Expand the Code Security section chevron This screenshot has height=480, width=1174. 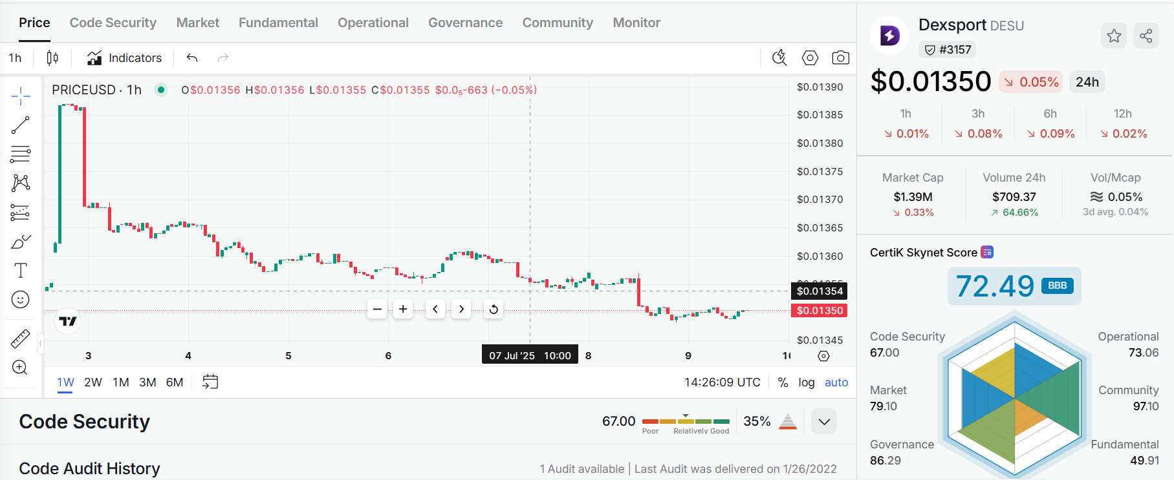[824, 422]
